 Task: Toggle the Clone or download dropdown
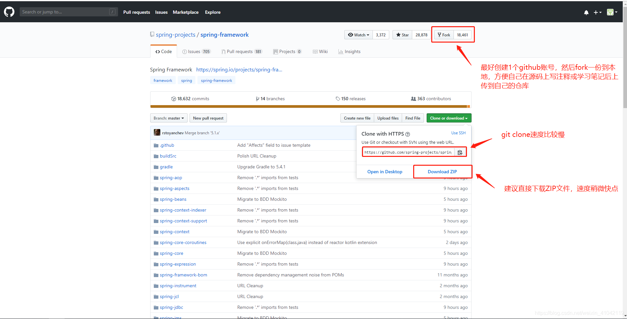[x=449, y=118]
